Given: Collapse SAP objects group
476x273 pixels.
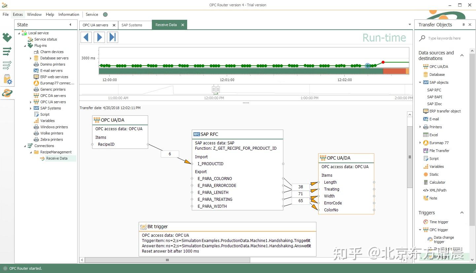Looking at the screenshot, I should point(420,82).
